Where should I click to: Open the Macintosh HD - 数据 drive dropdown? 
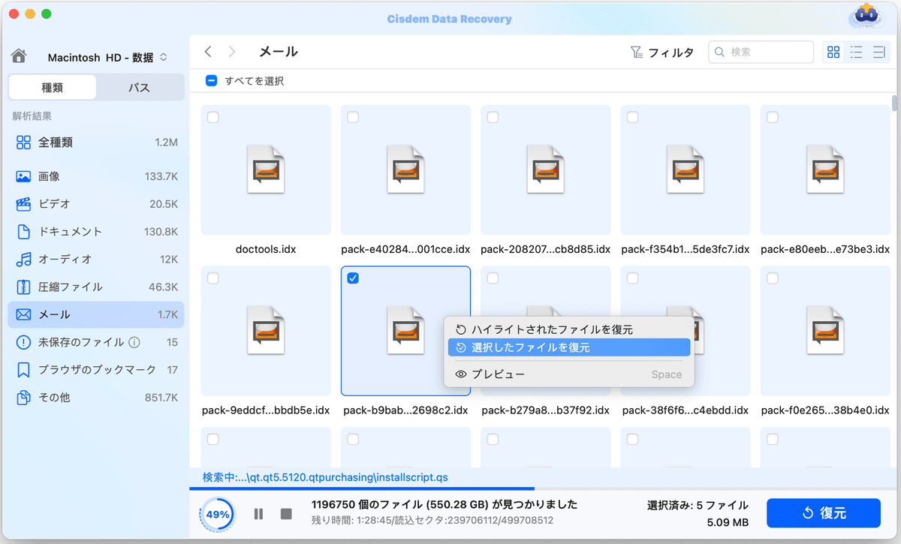click(x=107, y=58)
